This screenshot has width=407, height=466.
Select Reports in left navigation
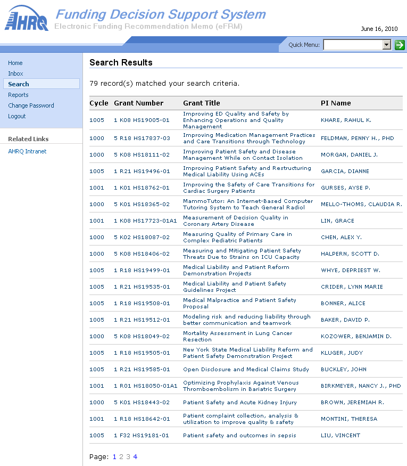coord(18,95)
